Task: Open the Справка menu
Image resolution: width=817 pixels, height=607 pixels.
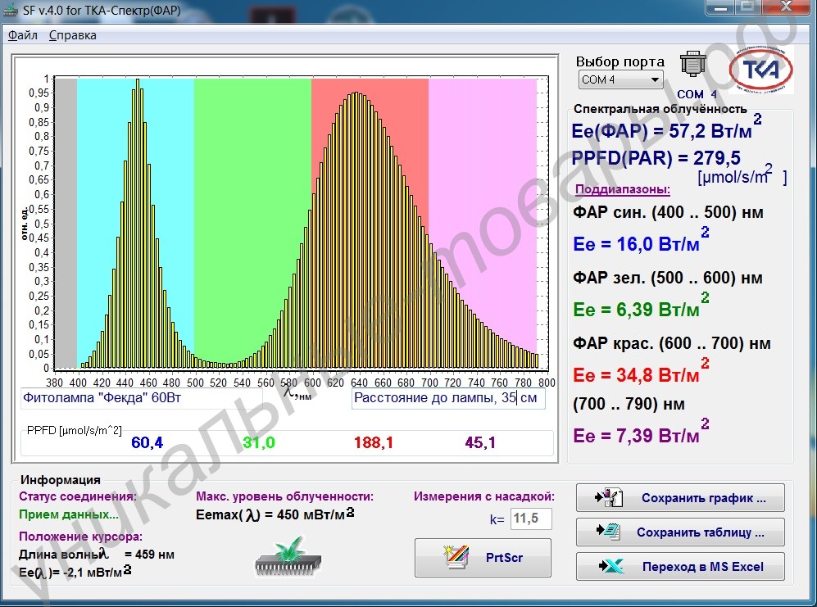Action: pos(72,35)
